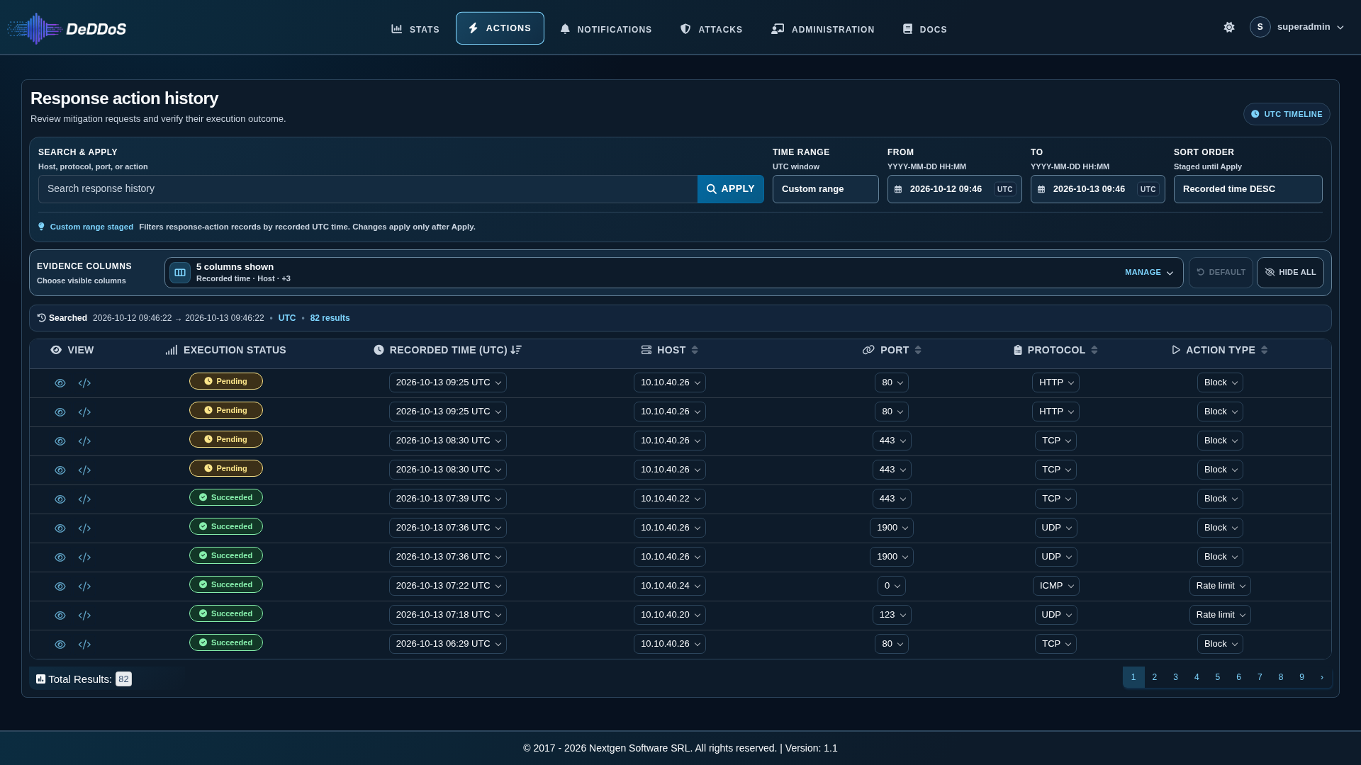Expand the 10.10.40.24 host chip

(670, 586)
